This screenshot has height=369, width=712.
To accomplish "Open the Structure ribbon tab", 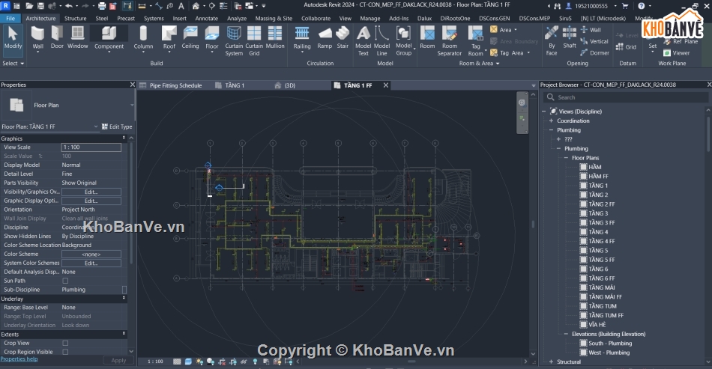I will [76, 19].
